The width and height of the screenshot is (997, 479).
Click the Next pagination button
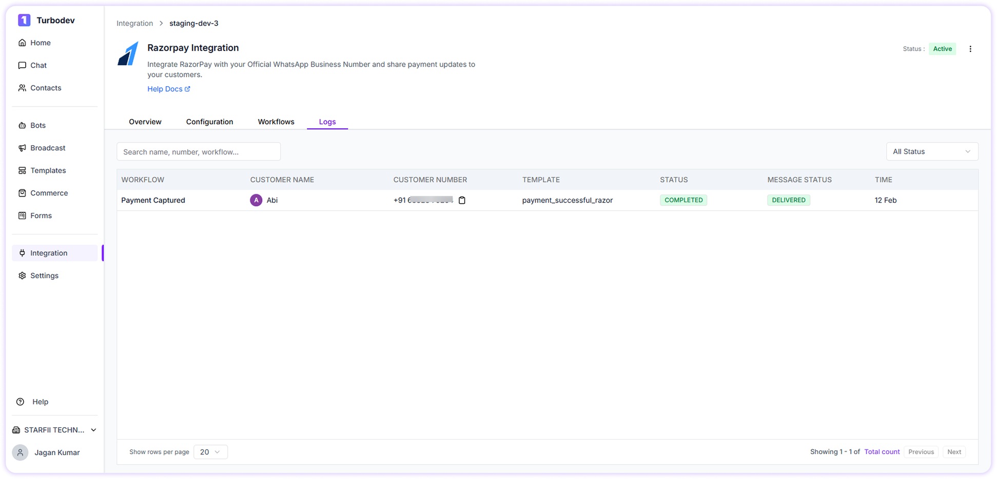pyautogui.click(x=954, y=452)
